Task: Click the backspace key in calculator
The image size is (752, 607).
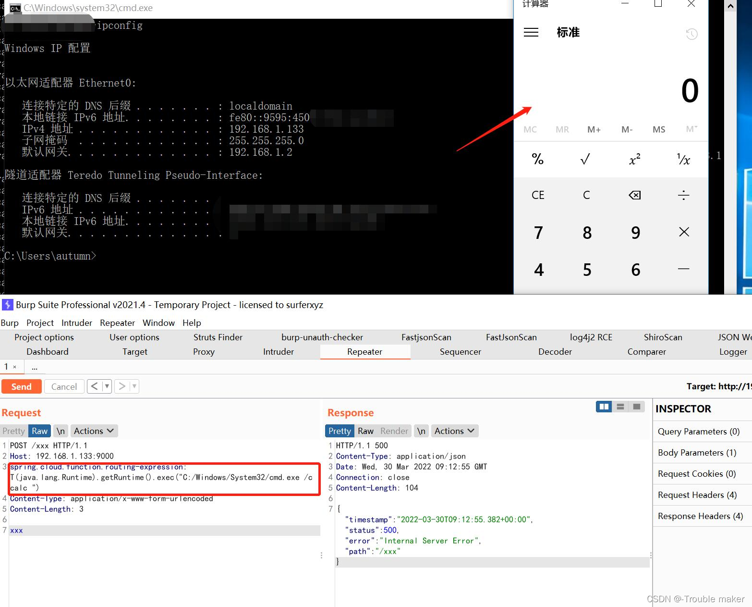Action: pyautogui.click(x=635, y=195)
